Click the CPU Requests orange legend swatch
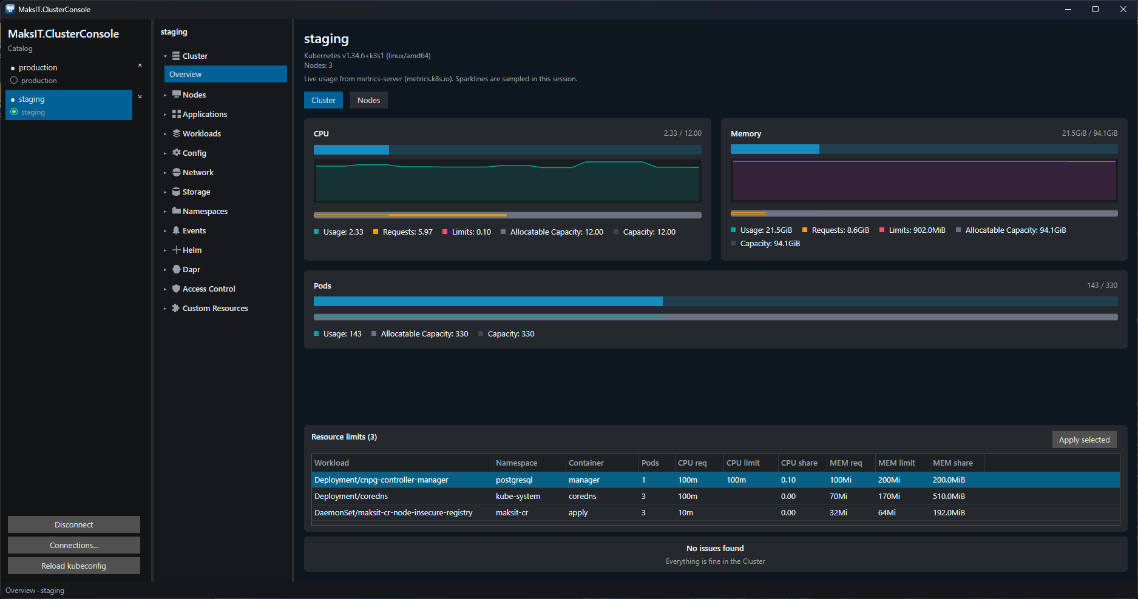 (x=376, y=232)
